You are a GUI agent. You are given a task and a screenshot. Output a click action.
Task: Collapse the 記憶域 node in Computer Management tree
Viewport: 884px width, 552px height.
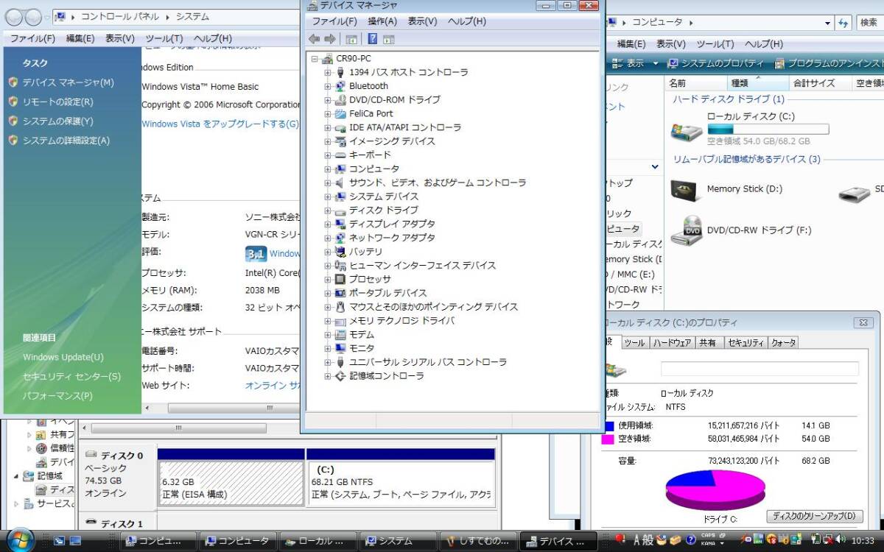[16, 476]
